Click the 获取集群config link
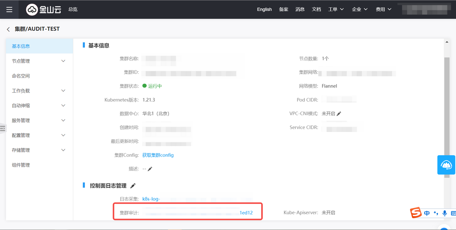 [x=158, y=155]
